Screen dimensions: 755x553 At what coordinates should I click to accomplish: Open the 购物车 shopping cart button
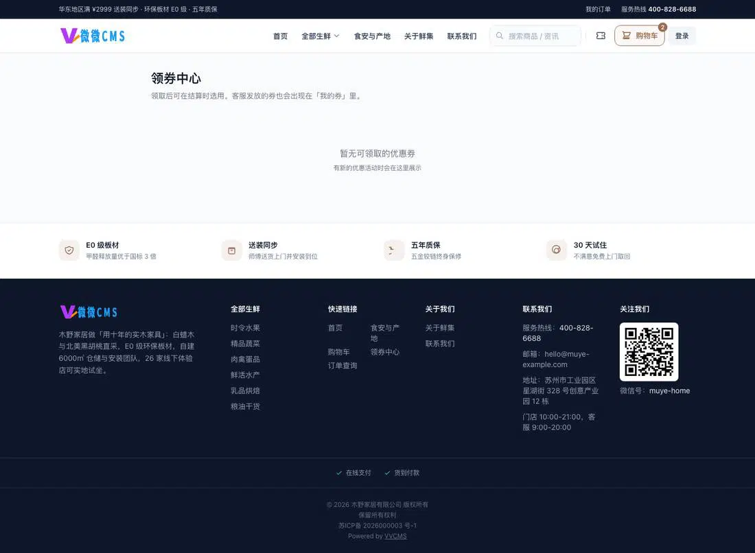640,36
